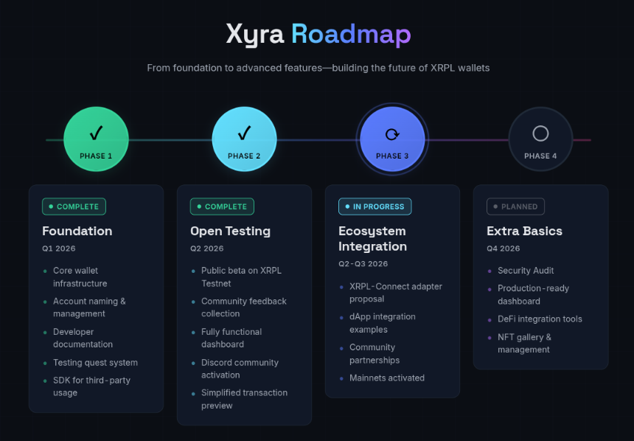Viewport: 634px width, 441px height.
Task: Click the Security Audit list item
Action: (526, 271)
